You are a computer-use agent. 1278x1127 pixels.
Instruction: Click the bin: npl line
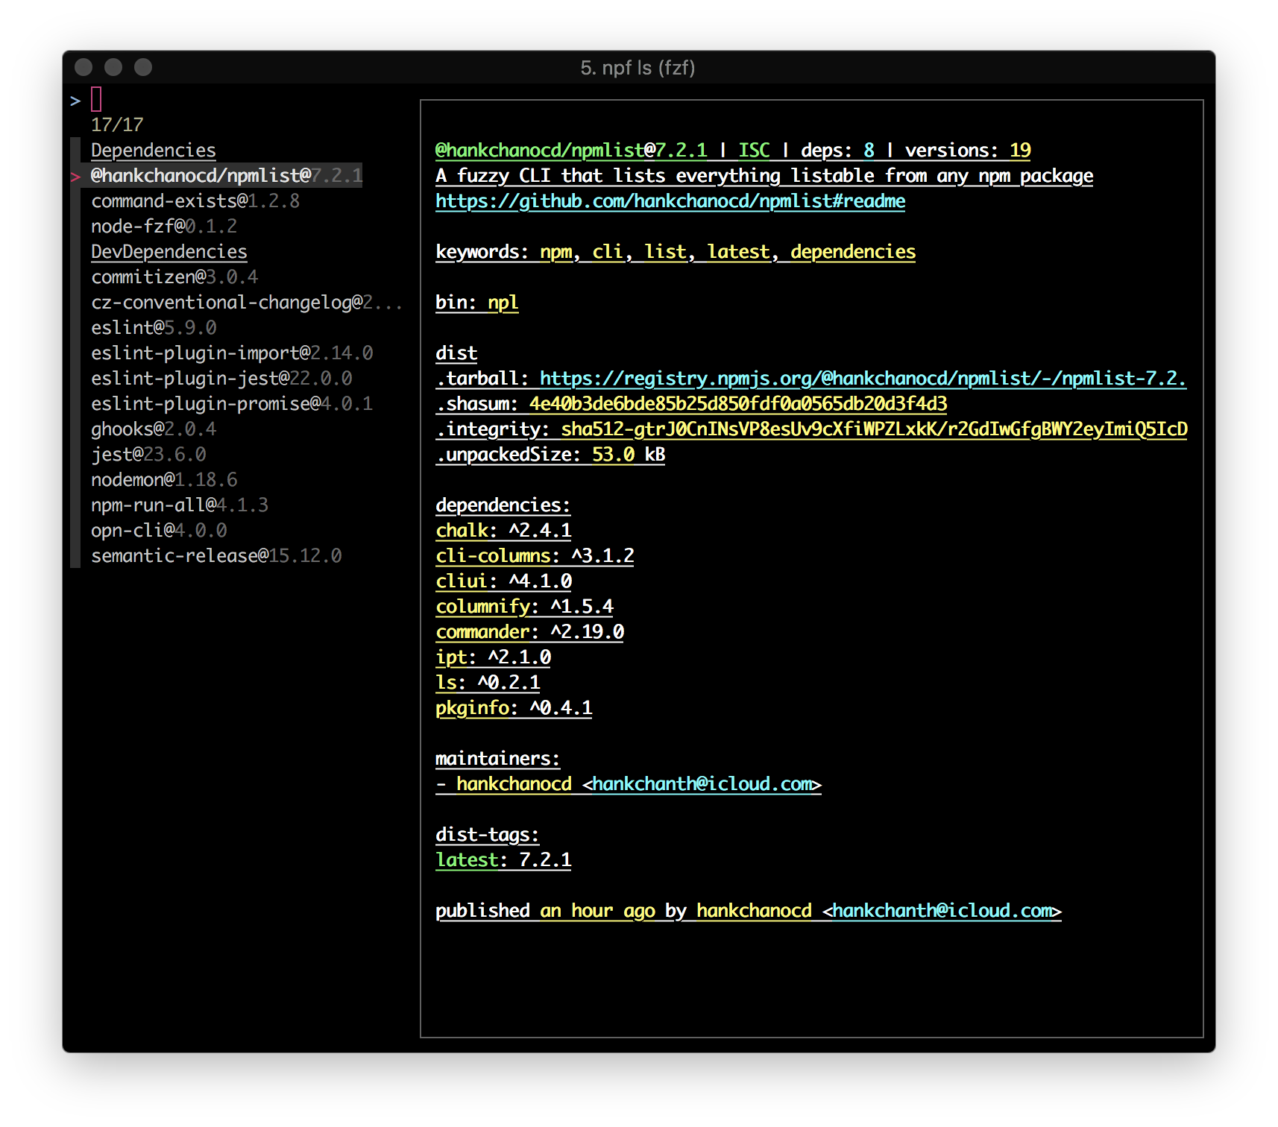477,303
